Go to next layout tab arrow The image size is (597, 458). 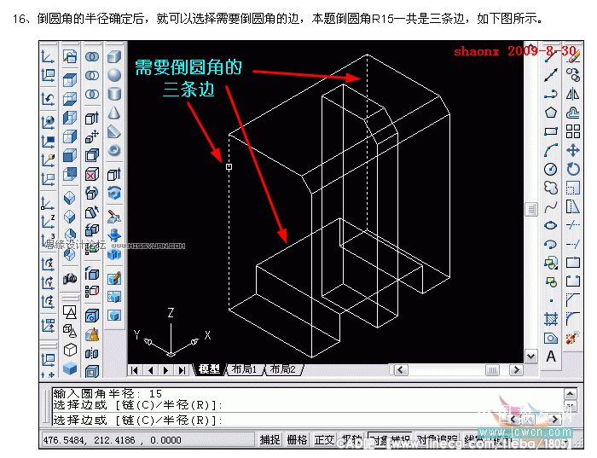[166, 370]
